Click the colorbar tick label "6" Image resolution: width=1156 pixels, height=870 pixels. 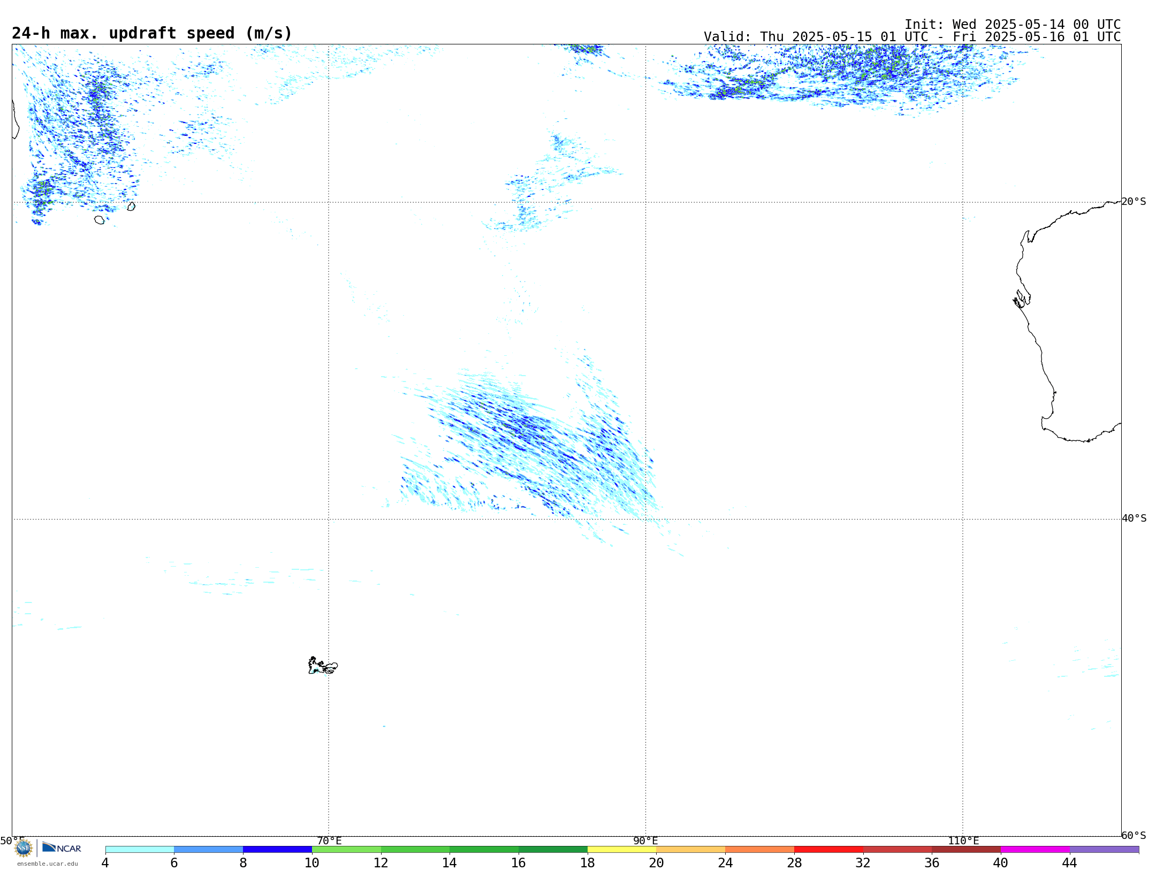(x=174, y=863)
